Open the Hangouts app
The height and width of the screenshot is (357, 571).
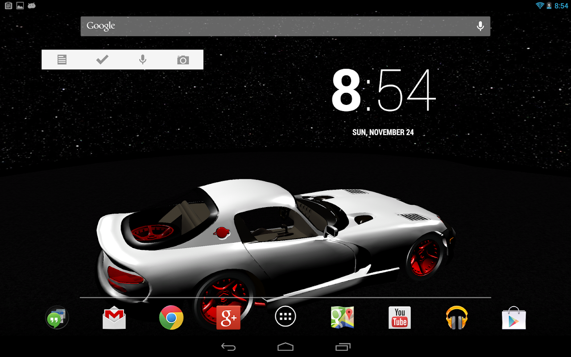pyautogui.click(x=57, y=318)
